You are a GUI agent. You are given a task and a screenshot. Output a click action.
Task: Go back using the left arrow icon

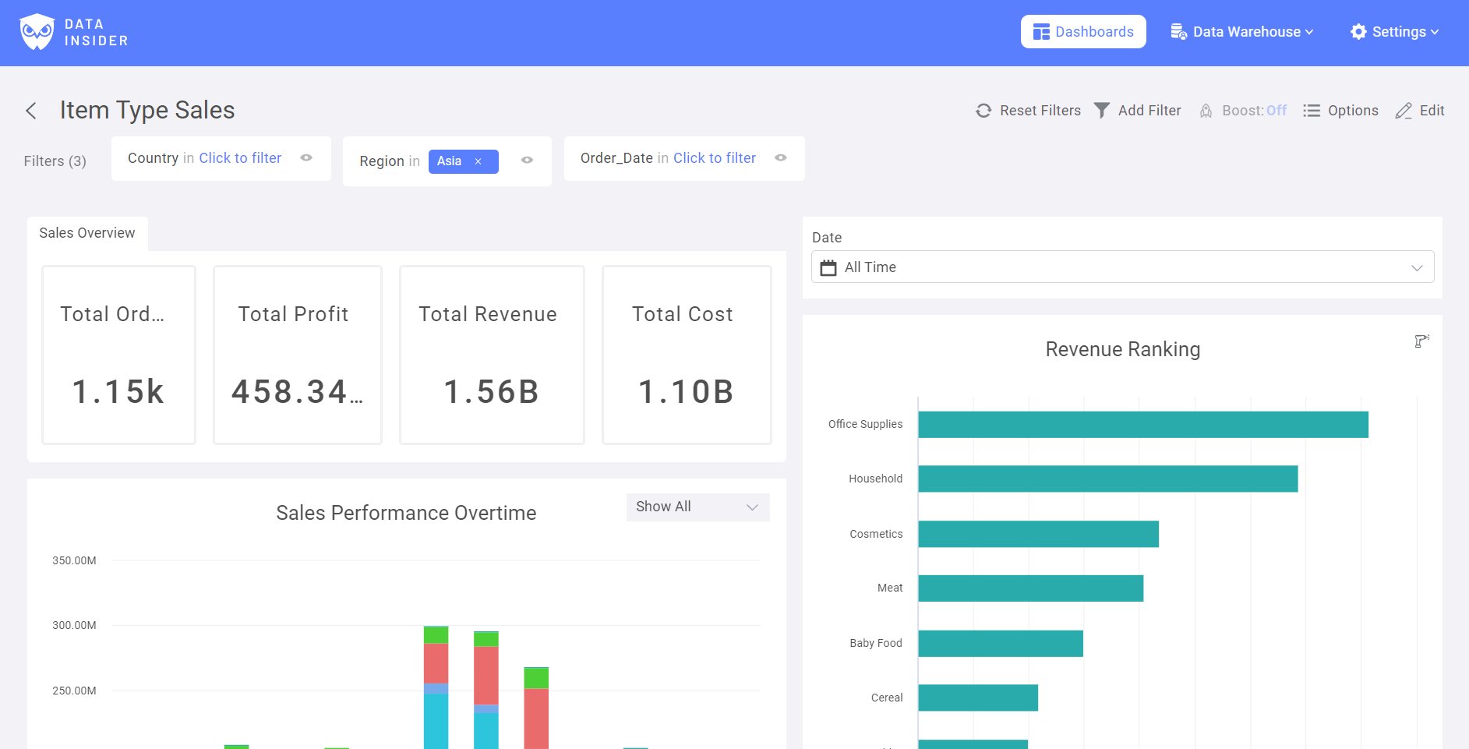click(x=31, y=111)
